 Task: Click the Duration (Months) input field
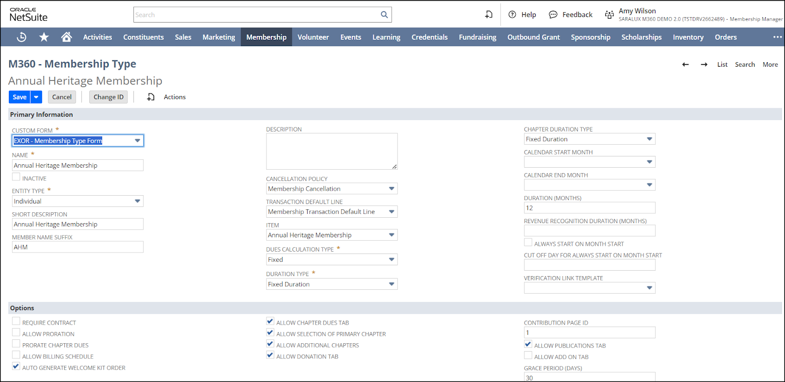[x=589, y=208]
